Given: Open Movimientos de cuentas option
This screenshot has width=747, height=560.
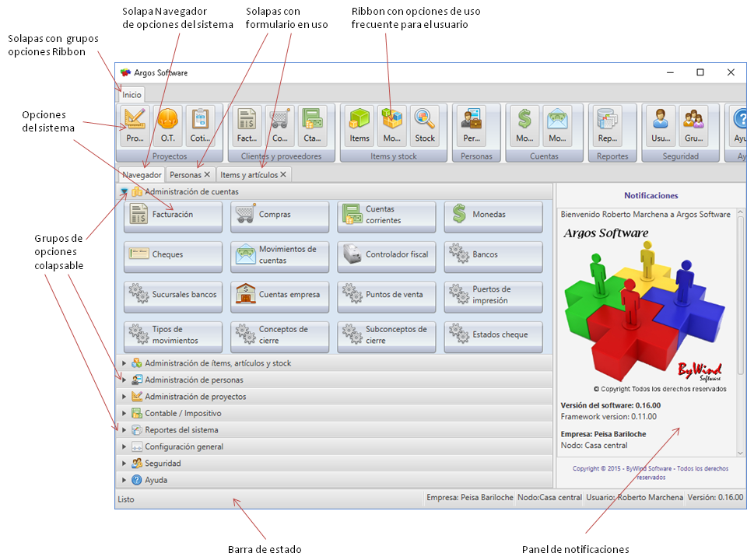Looking at the screenshot, I should coord(279,257).
